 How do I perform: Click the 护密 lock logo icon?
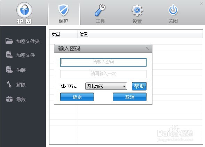pyautogui.click(x=24, y=10)
